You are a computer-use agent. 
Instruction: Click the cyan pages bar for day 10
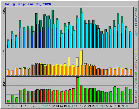pyautogui.click(x=46, y=32)
